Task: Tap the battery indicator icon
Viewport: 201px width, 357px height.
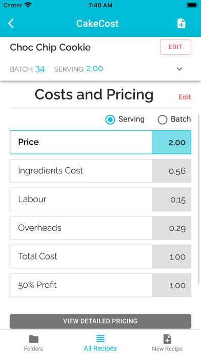Action: [x=192, y=5]
